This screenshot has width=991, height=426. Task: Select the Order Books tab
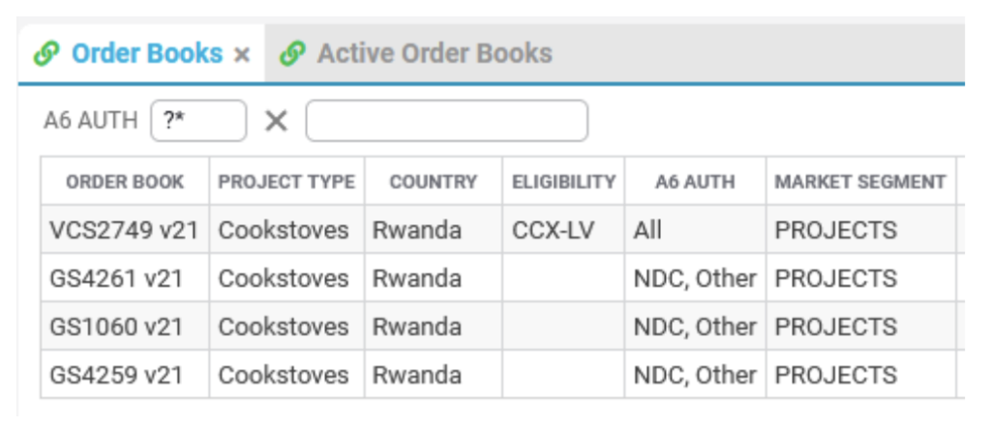coord(147,54)
